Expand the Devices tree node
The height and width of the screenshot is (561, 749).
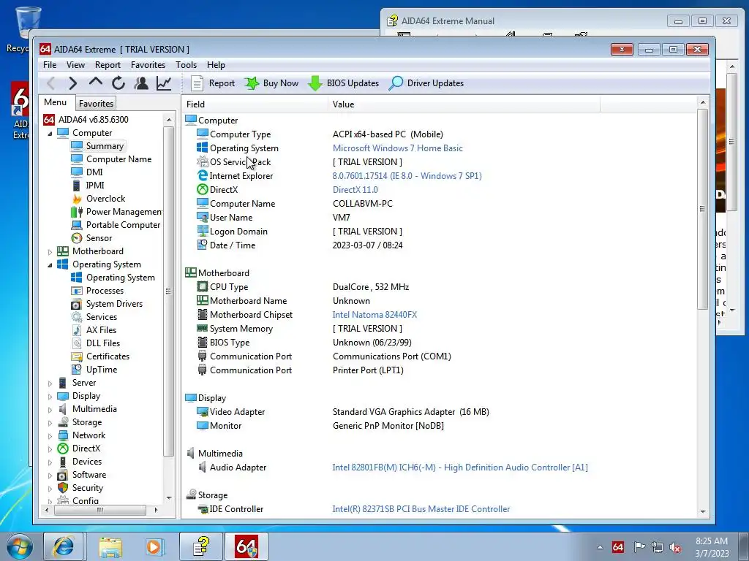click(50, 462)
